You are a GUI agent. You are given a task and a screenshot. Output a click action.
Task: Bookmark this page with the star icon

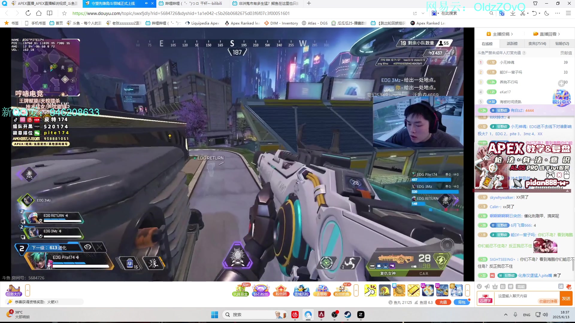click(x=64, y=13)
